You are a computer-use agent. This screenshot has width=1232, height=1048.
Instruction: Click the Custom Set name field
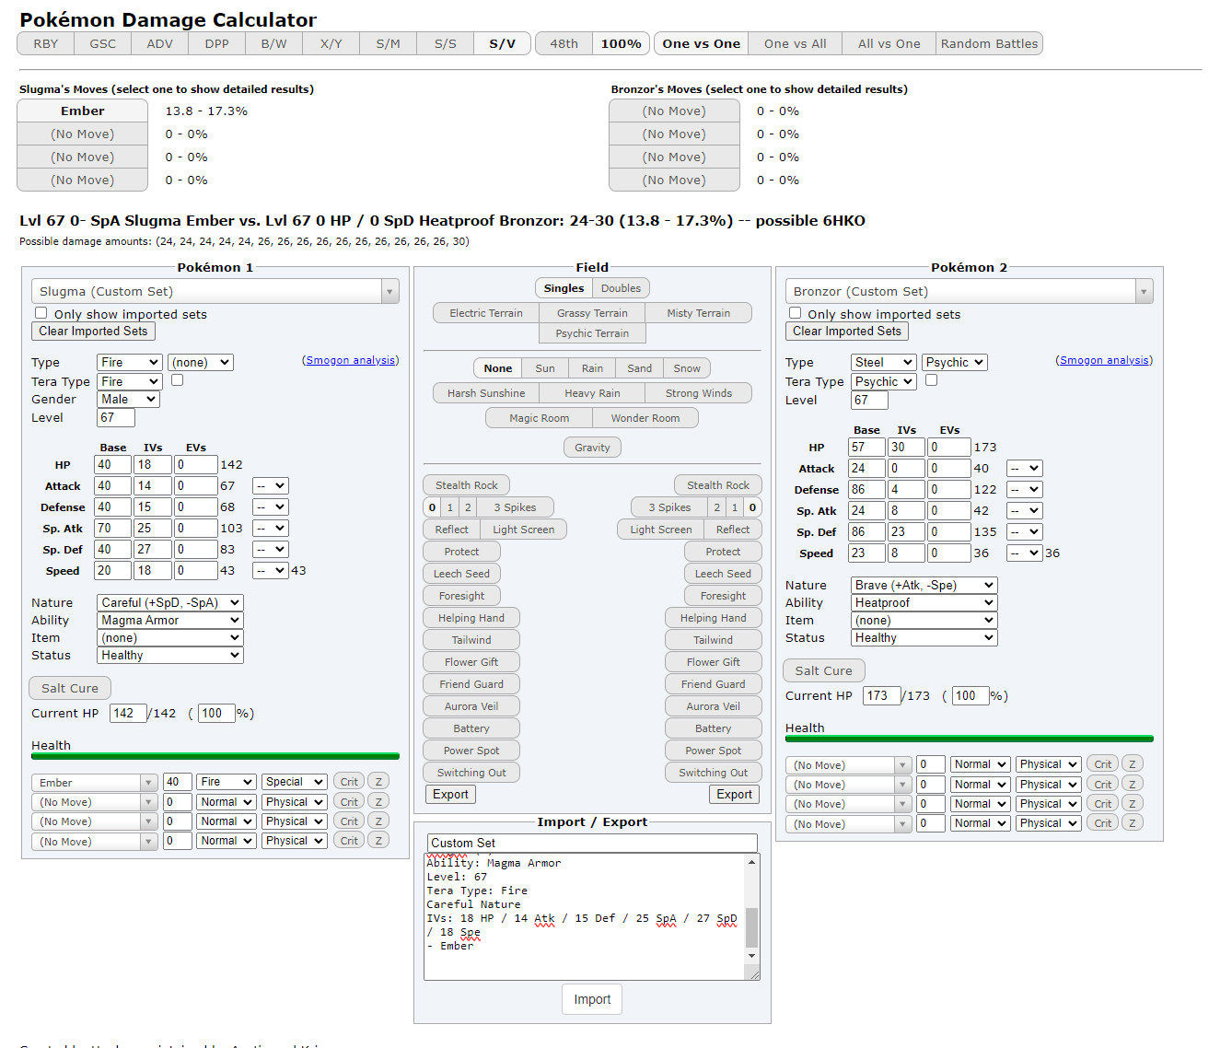point(592,843)
